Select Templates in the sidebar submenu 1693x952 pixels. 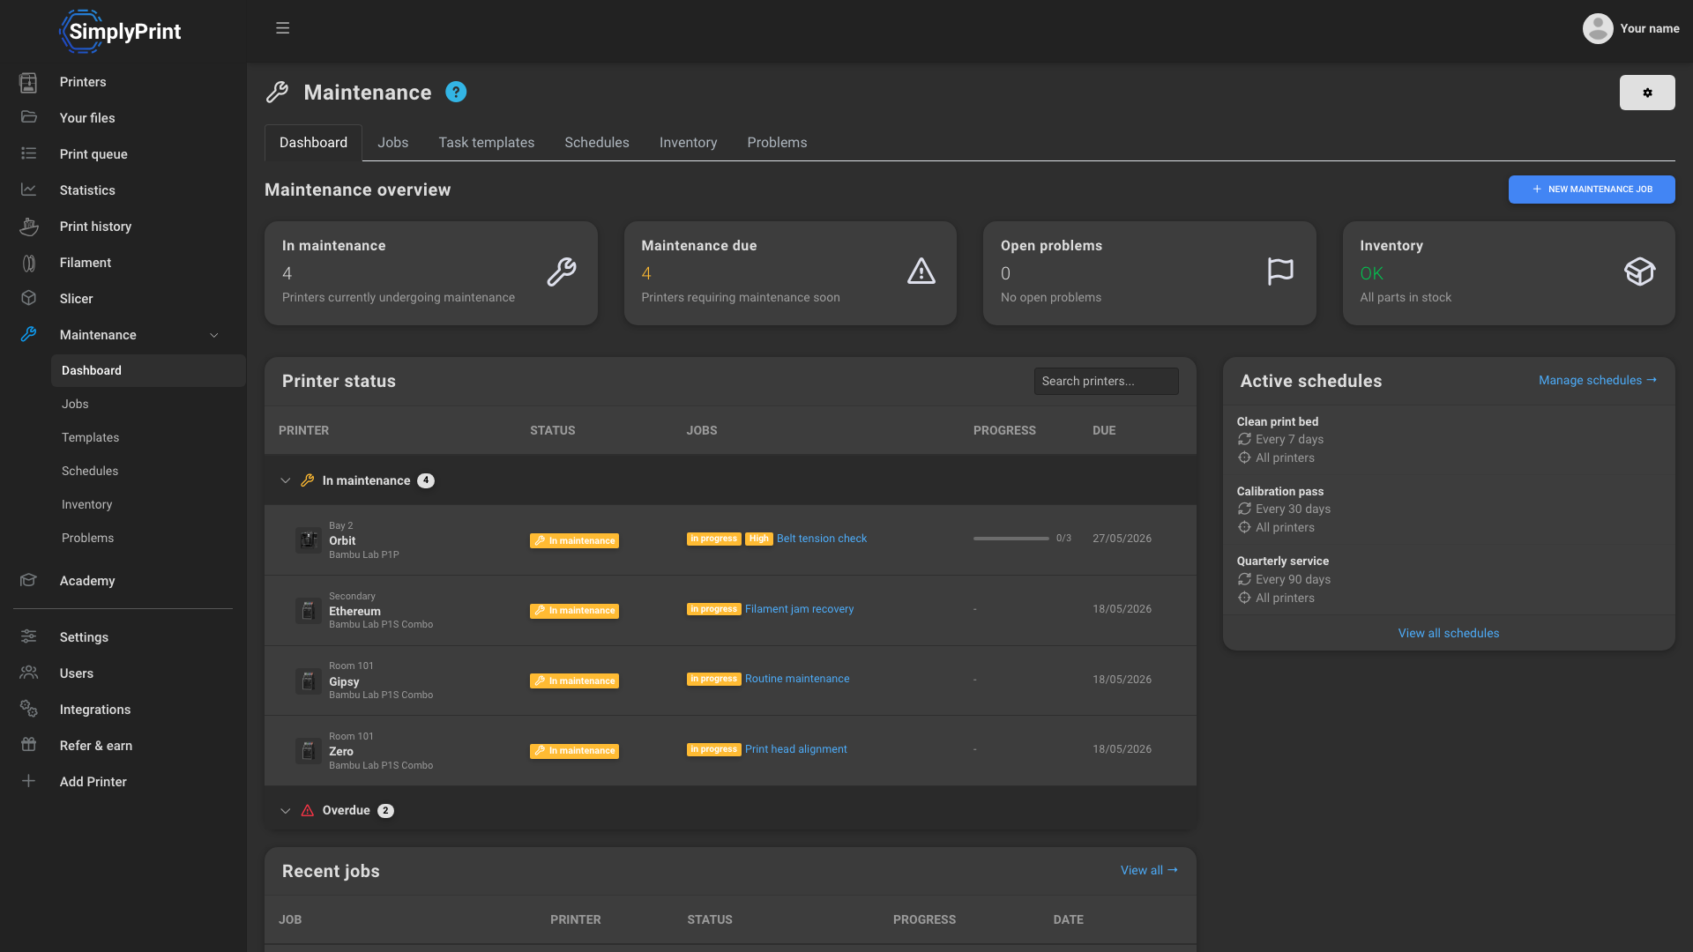[x=90, y=437]
